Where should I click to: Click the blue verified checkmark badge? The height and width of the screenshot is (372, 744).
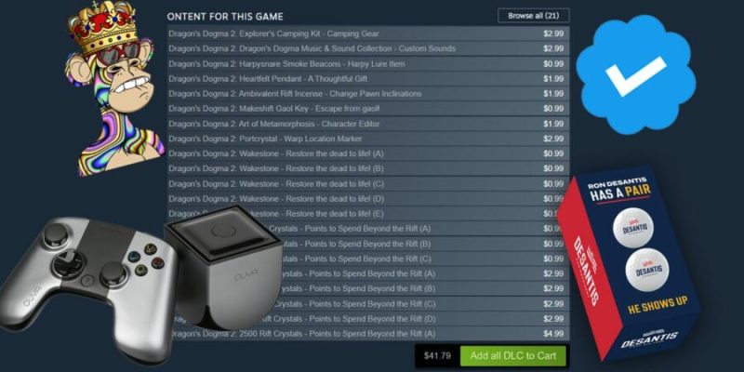click(x=636, y=74)
